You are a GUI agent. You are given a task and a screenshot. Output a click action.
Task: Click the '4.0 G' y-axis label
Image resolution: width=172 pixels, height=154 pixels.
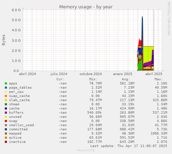tap(16, 30)
